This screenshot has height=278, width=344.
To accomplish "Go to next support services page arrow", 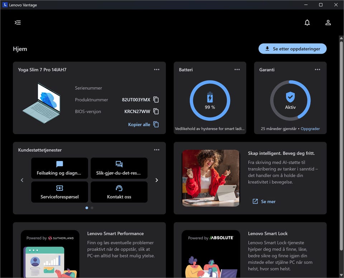I will pos(157,180).
